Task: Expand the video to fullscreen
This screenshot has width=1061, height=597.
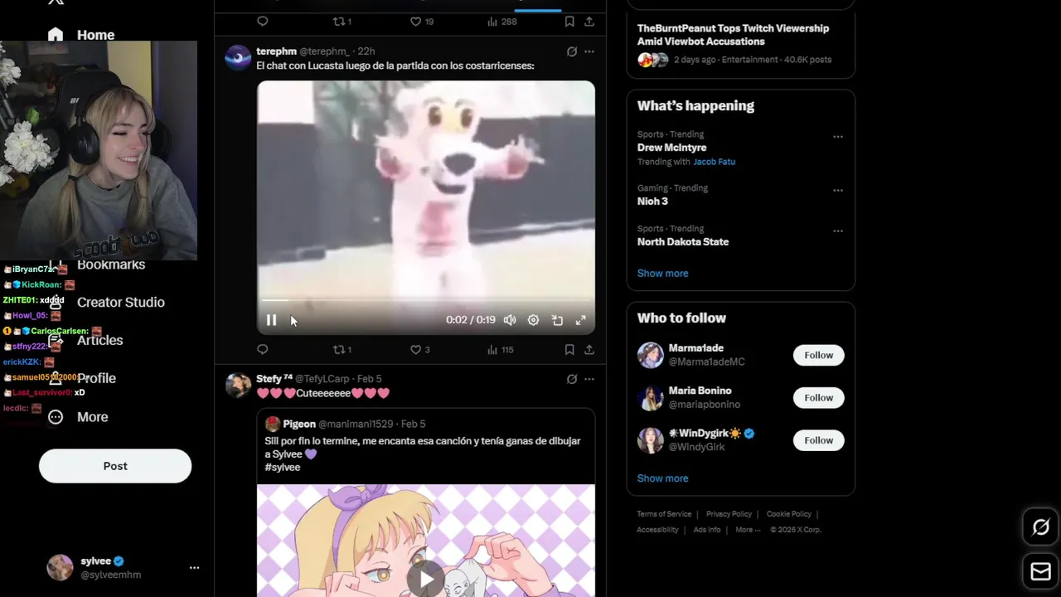Action: [581, 320]
